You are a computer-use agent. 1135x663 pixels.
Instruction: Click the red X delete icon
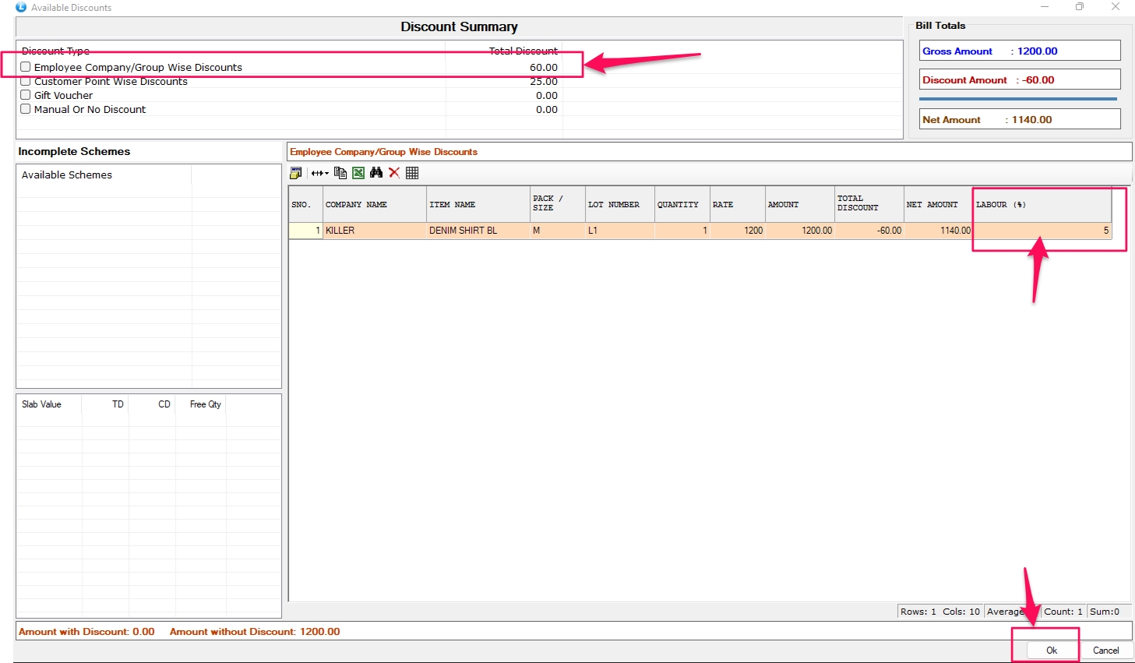(x=394, y=173)
